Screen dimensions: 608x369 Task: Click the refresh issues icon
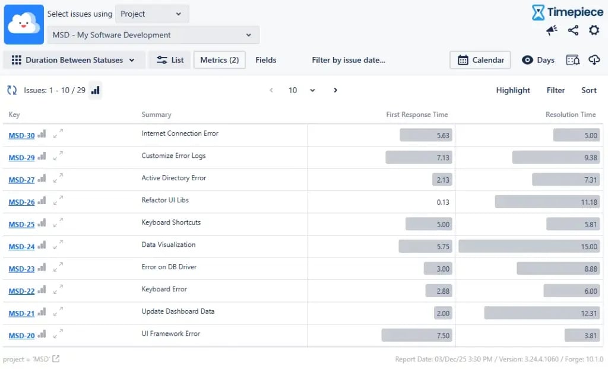tap(12, 90)
